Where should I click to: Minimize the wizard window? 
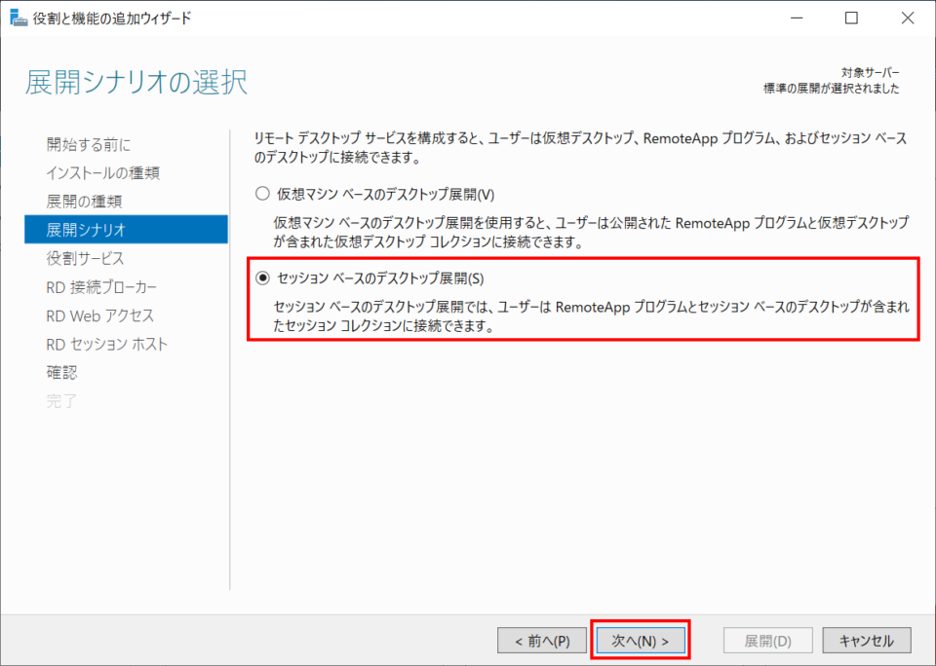[797, 18]
